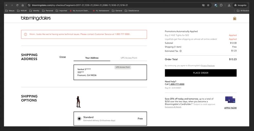Click UPS Access Point badge in address card
Viewport: 254px width, 131px height.
click(123, 67)
